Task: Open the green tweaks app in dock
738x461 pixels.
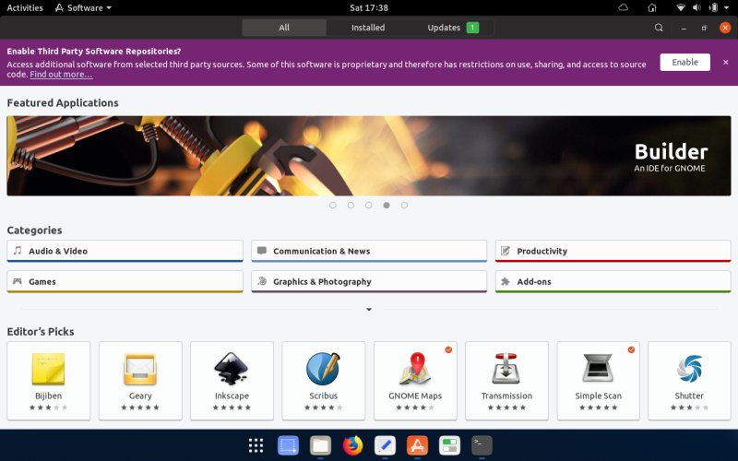Action: 449,445
